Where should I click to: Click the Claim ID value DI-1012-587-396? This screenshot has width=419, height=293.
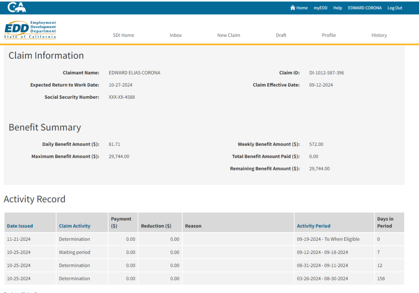[327, 73]
